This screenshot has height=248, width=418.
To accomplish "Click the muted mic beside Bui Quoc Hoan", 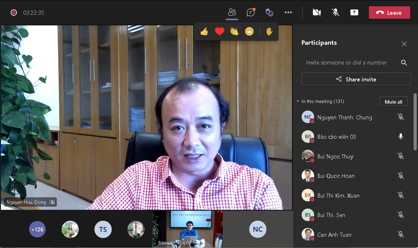I will (x=400, y=176).
